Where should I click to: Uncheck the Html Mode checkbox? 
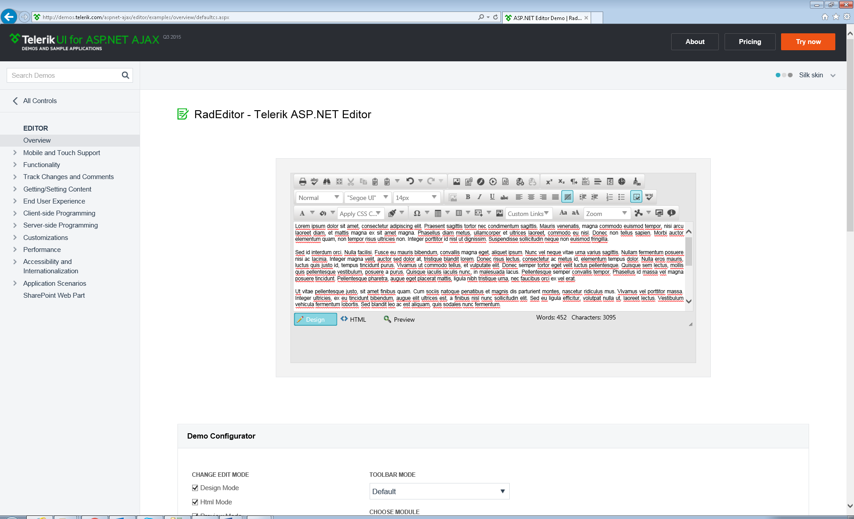pyautogui.click(x=195, y=502)
